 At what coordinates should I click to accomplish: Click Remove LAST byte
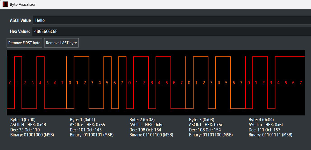click(61, 43)
